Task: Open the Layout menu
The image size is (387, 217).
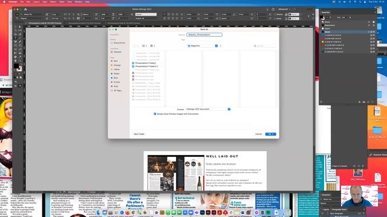Action: click(x=36, y=2)
